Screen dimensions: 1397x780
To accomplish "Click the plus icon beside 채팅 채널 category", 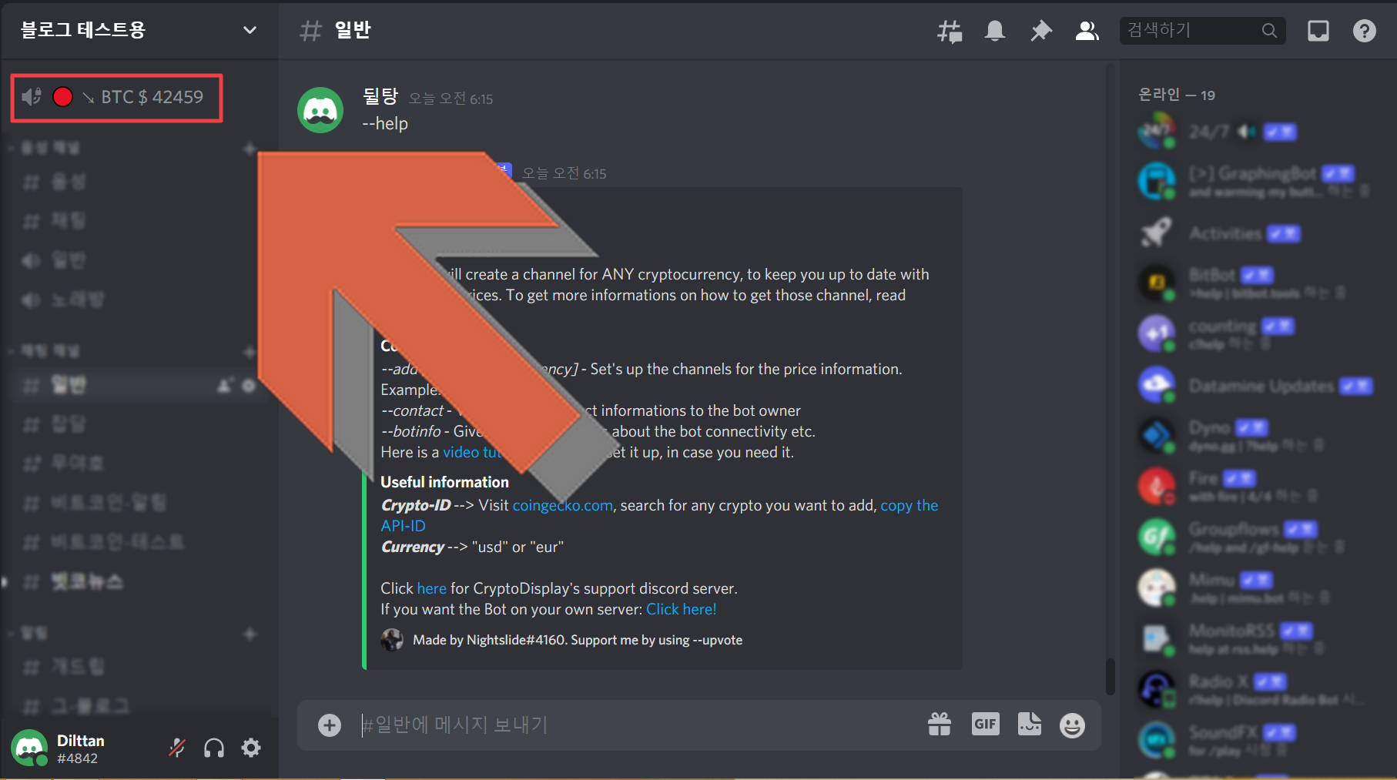I will tap(249, 352).
